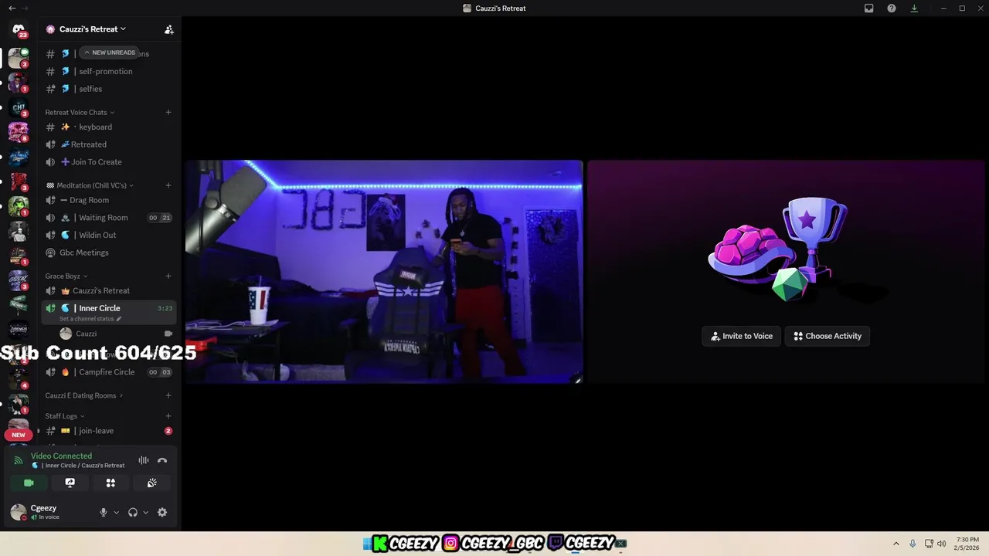Open microphone input options arrow
This screenshot has width=989, height=556.
click(x=117, y=512)
